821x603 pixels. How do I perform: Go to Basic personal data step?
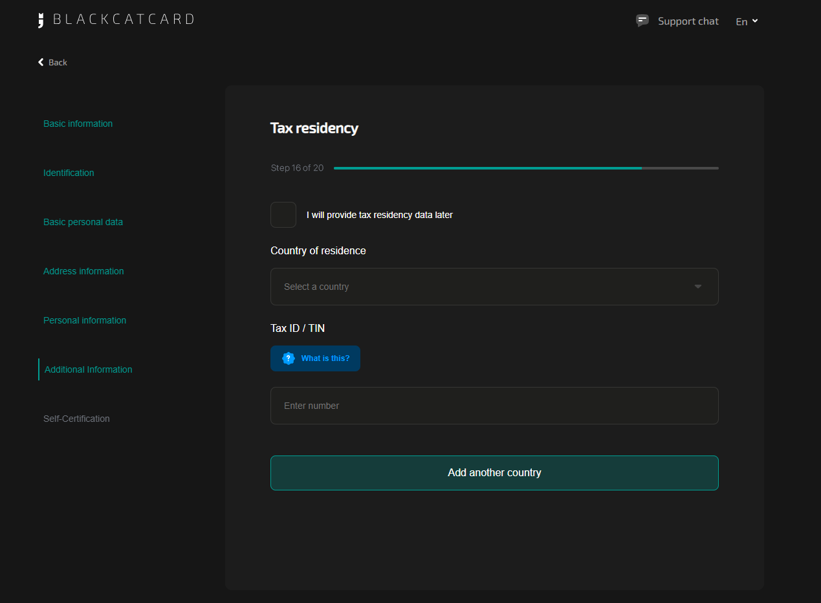(x=83, y=222)
